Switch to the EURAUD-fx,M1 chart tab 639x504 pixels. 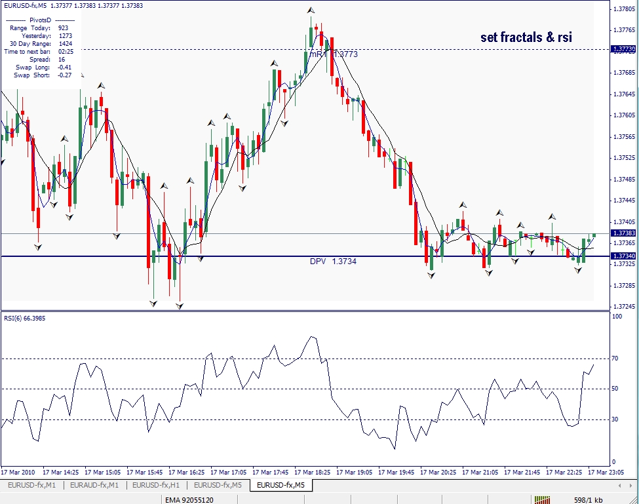click(x=94, y=485)
